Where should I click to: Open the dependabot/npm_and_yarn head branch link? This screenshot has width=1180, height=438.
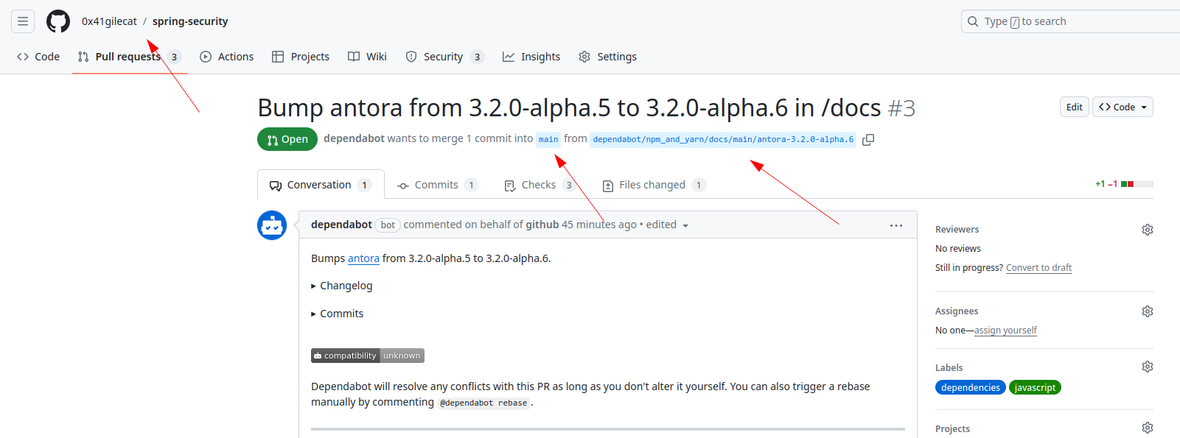click(x=723, y=139)
